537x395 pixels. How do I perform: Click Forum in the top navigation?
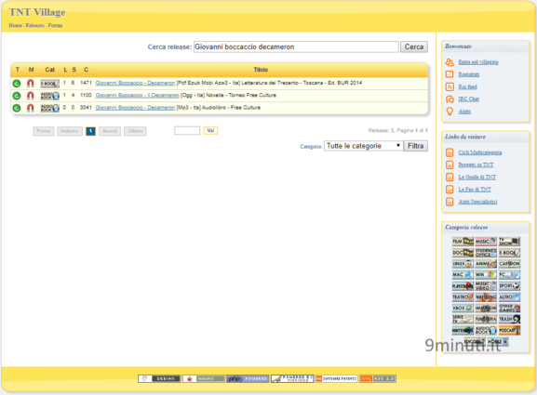pos(55,25)
